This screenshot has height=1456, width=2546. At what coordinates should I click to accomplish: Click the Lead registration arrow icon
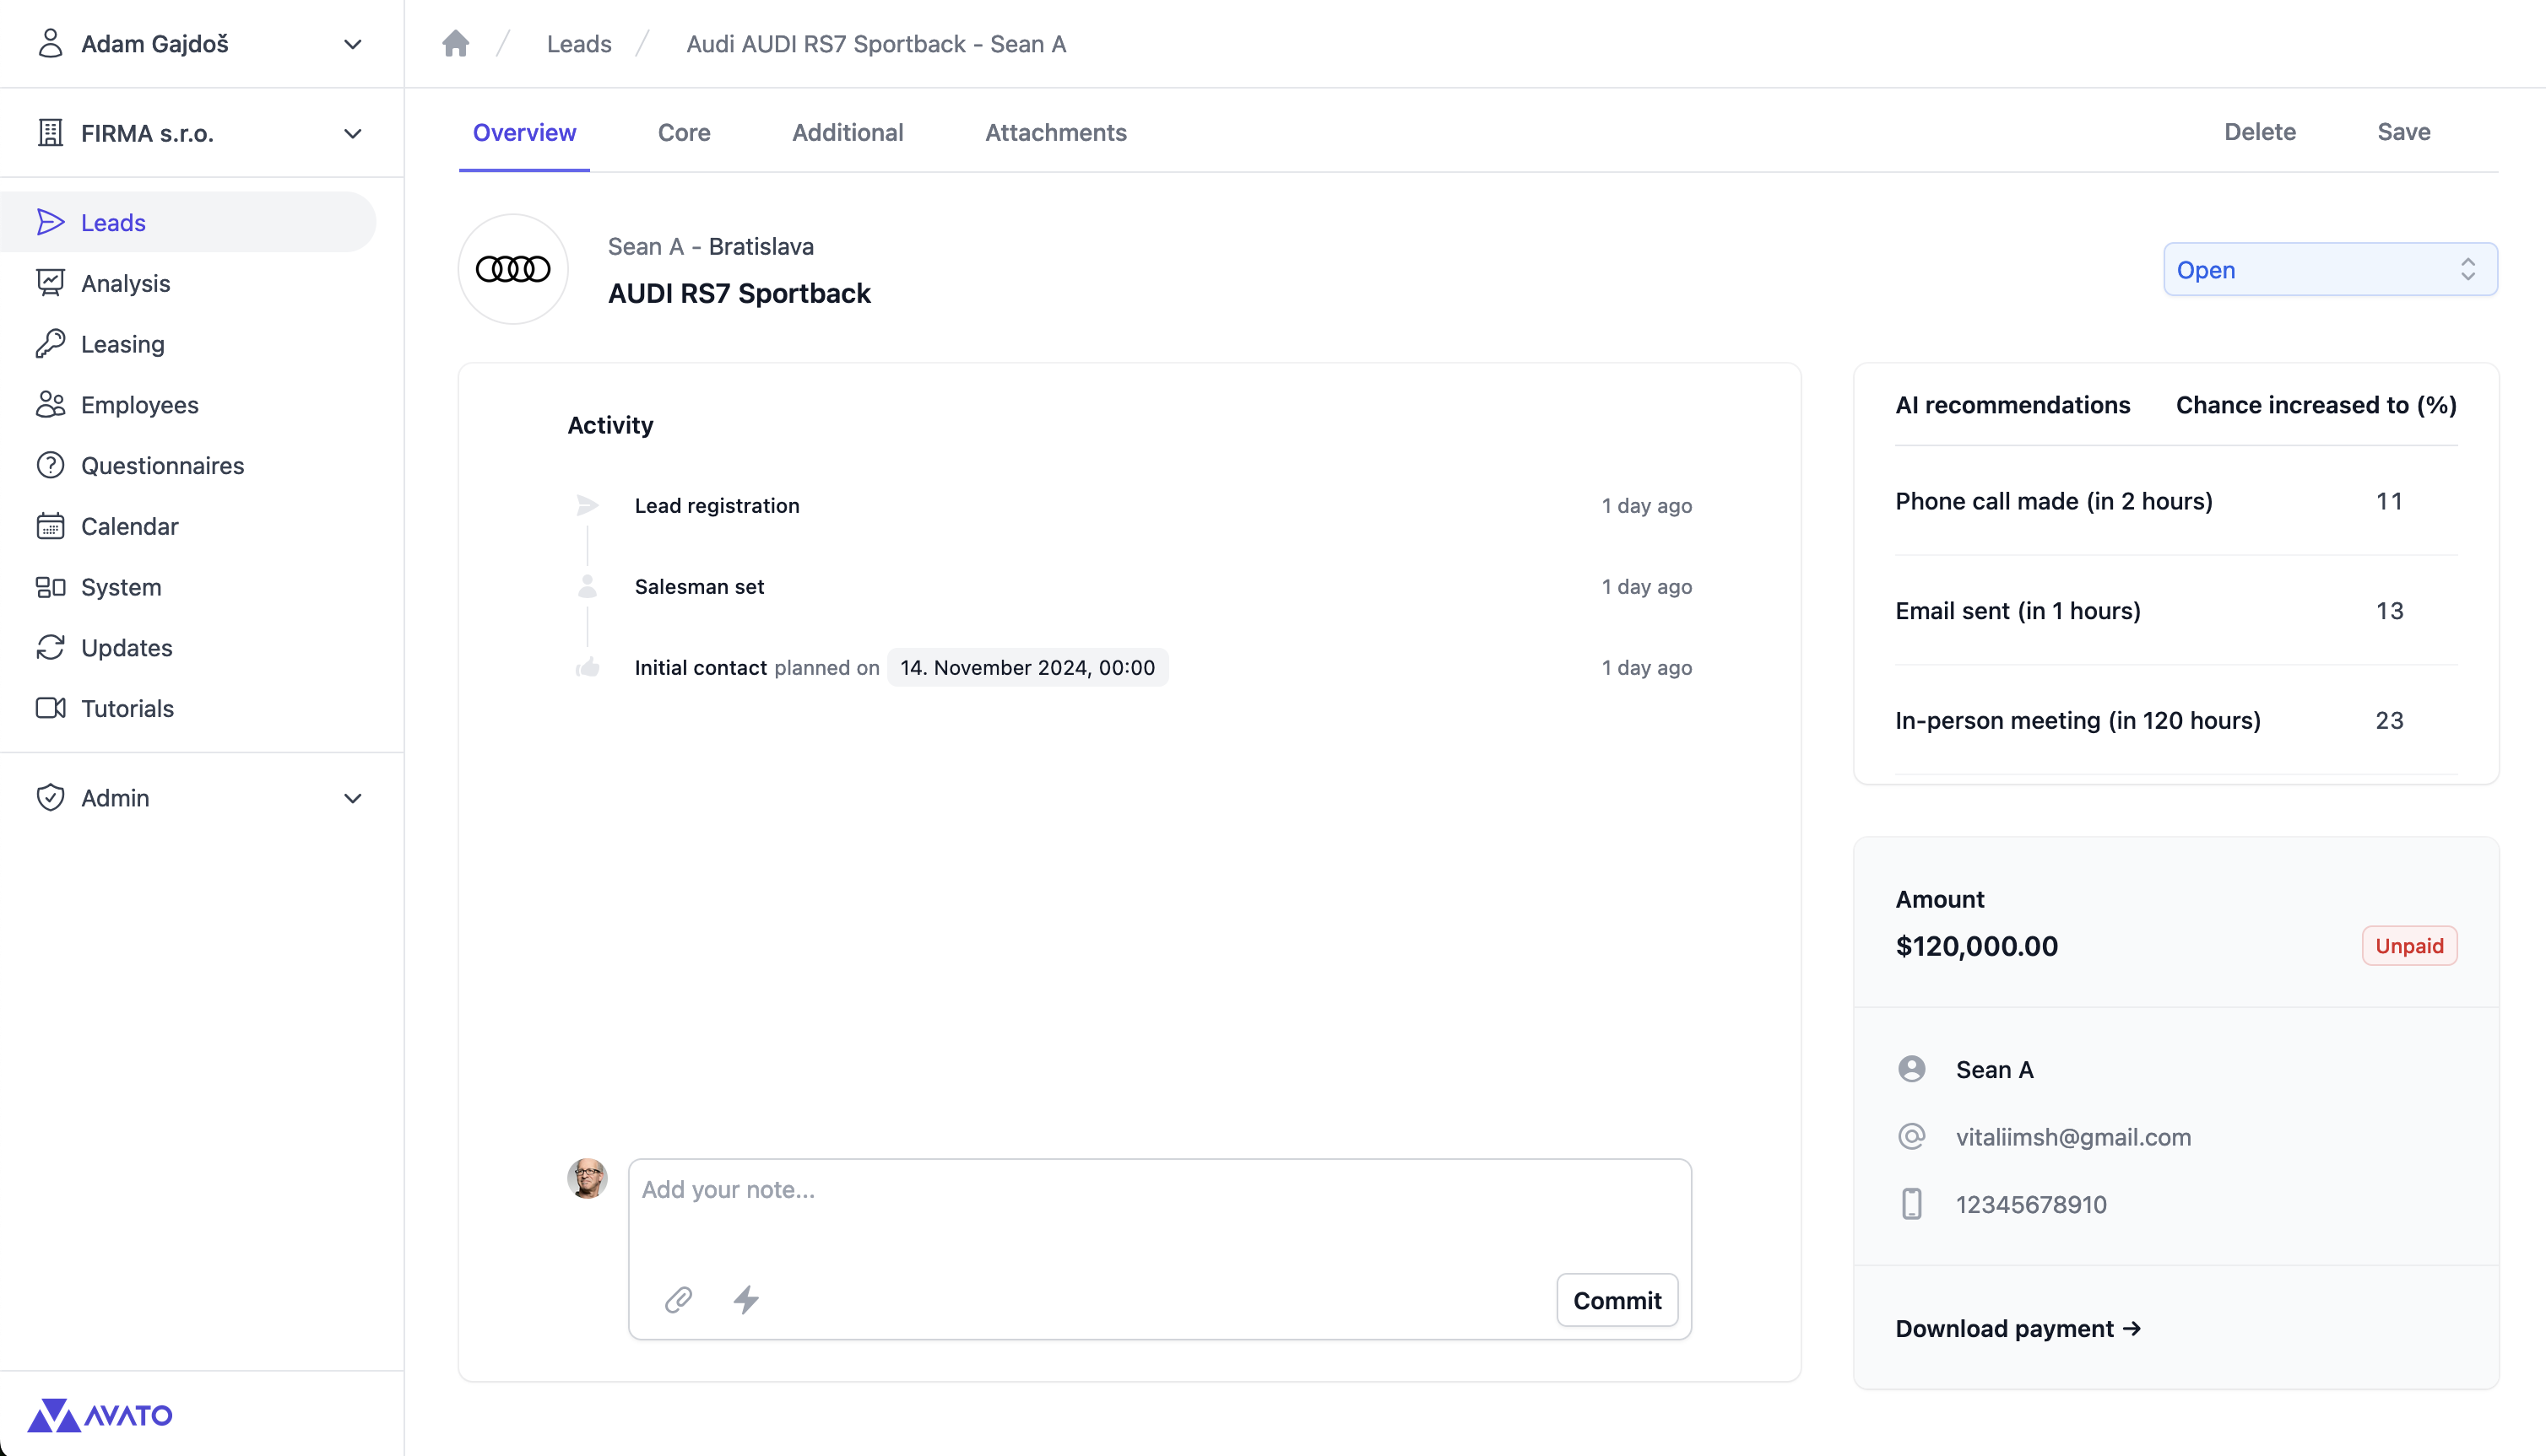pyautogui.click(x=588, y=506)
